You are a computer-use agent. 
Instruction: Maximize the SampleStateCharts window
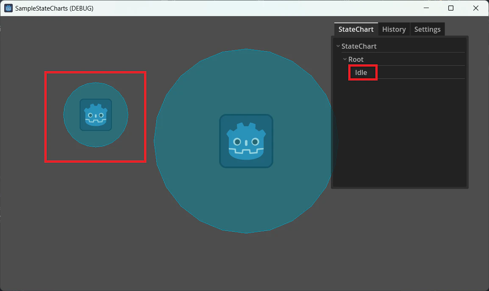(450, 8)
